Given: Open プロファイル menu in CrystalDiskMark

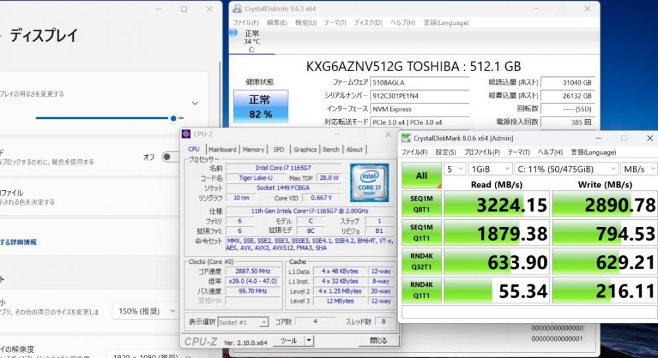Looking at the screenshot, I should click(x=482, y=153).
